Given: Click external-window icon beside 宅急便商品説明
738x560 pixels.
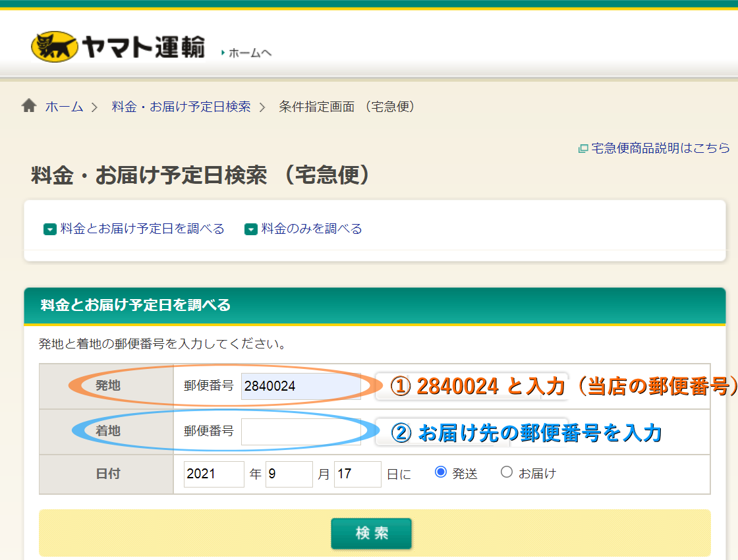Looking at the screenshot, I should (x=582, y=149).
